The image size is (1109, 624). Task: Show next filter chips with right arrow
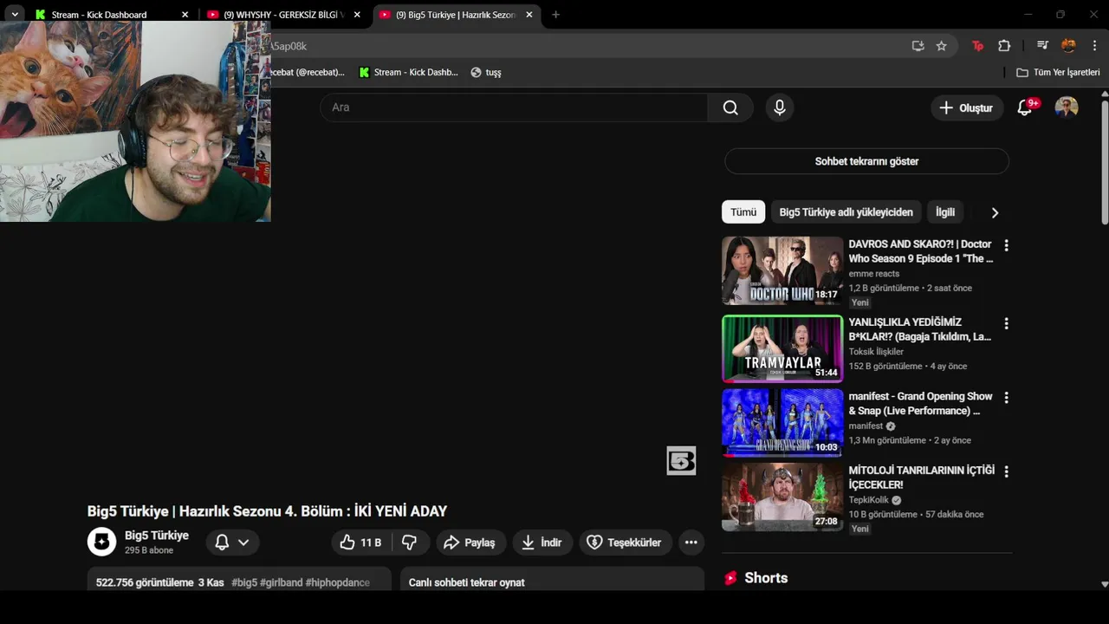coord(995,212)
